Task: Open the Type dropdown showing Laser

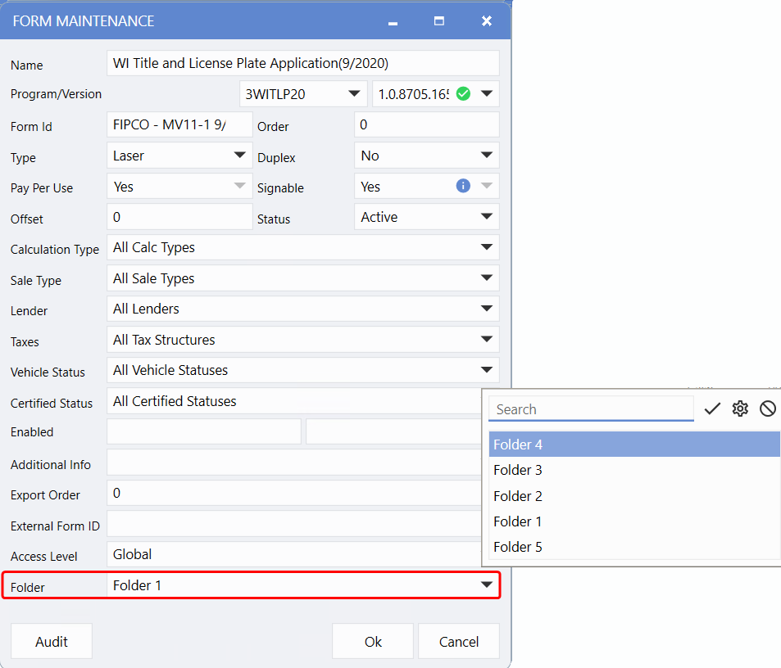Action: [240, 155]
